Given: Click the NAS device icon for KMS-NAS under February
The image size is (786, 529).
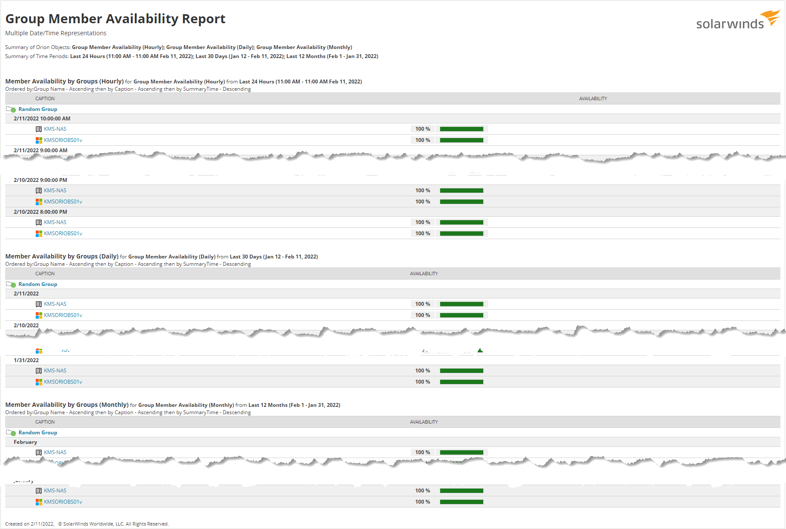Looking at the screenshot, I should (39, 452).
